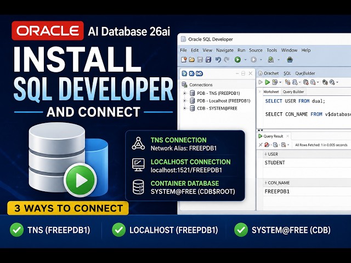Click the first blue icon in Connections panel toolbar
The height and width of the screenshot is (263, 351).
click(184, 73)
